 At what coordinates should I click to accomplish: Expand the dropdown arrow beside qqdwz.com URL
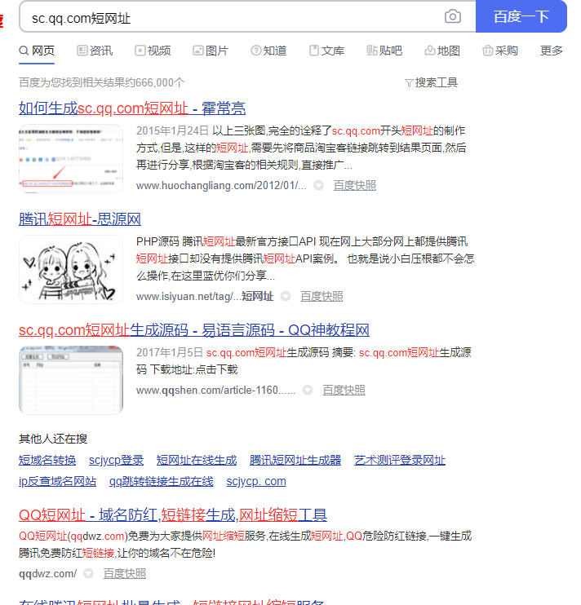(89, 574)
